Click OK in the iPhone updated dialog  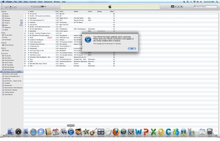point(132,49)
